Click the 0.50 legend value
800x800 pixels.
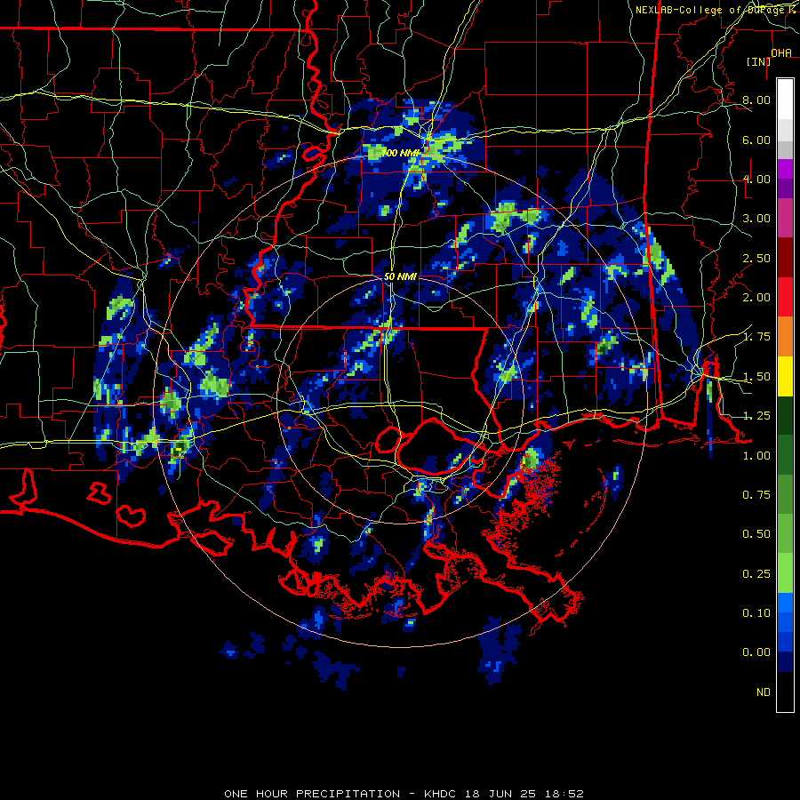point(756,534)
